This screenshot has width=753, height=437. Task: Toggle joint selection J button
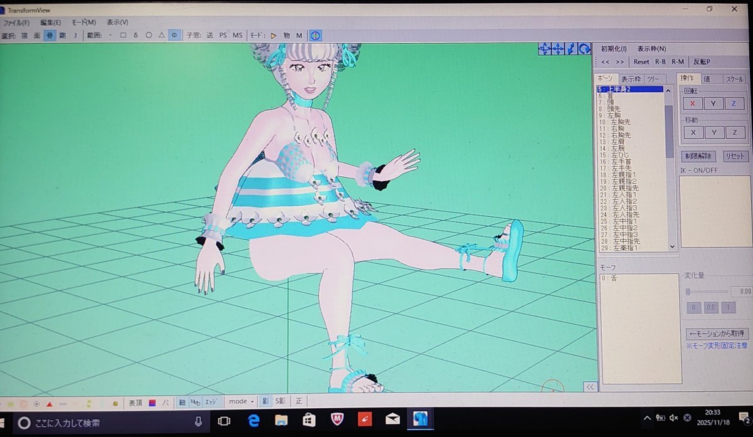(75, 35)
